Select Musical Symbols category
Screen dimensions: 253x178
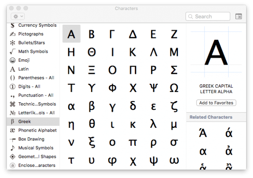(33, 148)
